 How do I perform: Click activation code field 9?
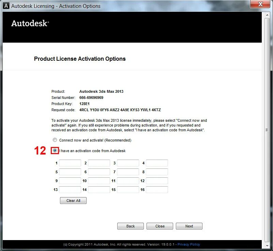(x=70, y=181)
